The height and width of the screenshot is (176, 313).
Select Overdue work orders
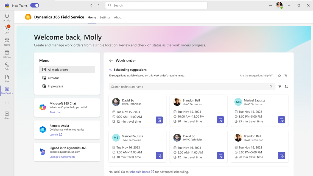pos(67,78)
